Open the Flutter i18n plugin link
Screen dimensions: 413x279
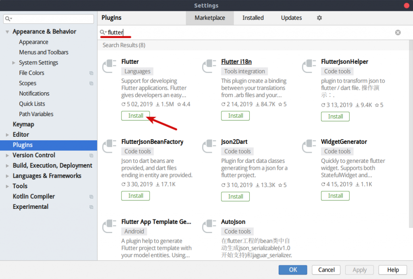point(236,61)
